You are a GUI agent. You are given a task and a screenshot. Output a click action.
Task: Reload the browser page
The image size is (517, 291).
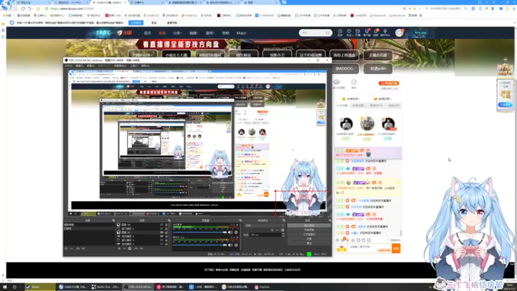tap(23, 8)
